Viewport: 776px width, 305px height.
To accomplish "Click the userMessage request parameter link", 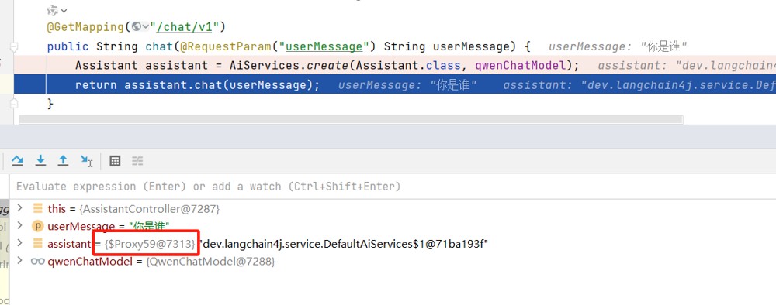I will 324,46.
